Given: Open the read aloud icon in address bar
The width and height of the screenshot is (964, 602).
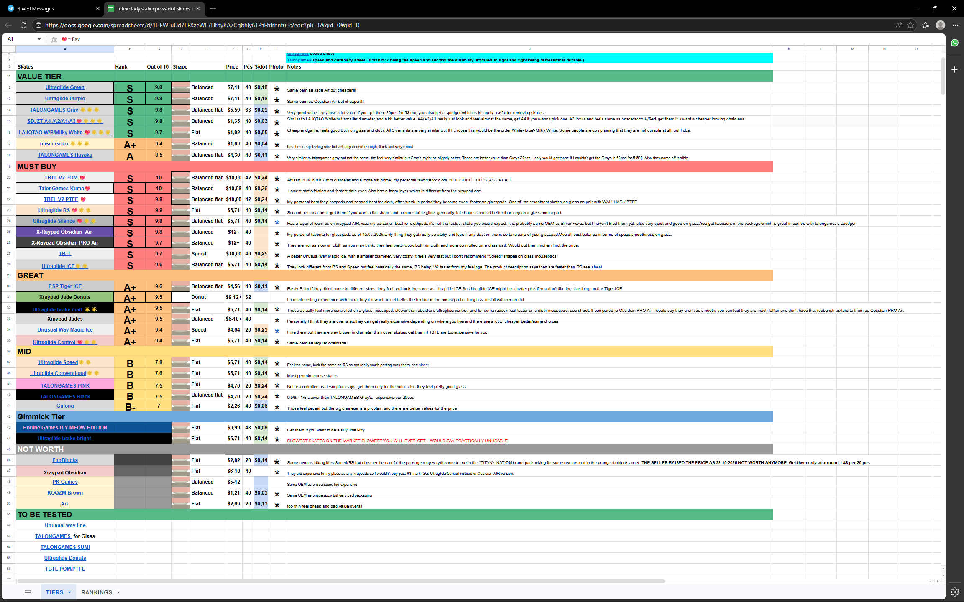Looking at the screenshot, I should (898, 25).
